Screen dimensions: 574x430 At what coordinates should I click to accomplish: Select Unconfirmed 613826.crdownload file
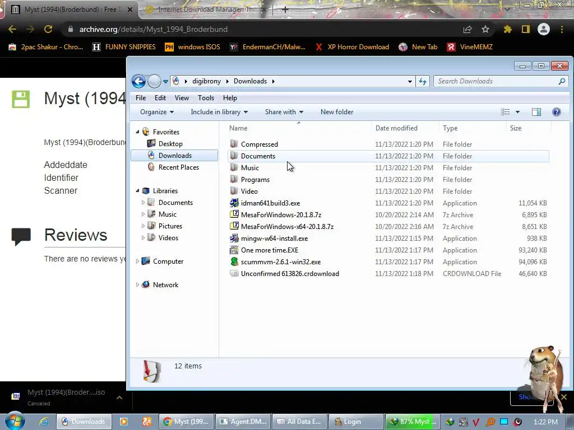[x=290, y=273]
